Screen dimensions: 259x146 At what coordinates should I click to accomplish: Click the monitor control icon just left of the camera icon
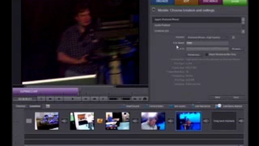[x=140, y=99]
